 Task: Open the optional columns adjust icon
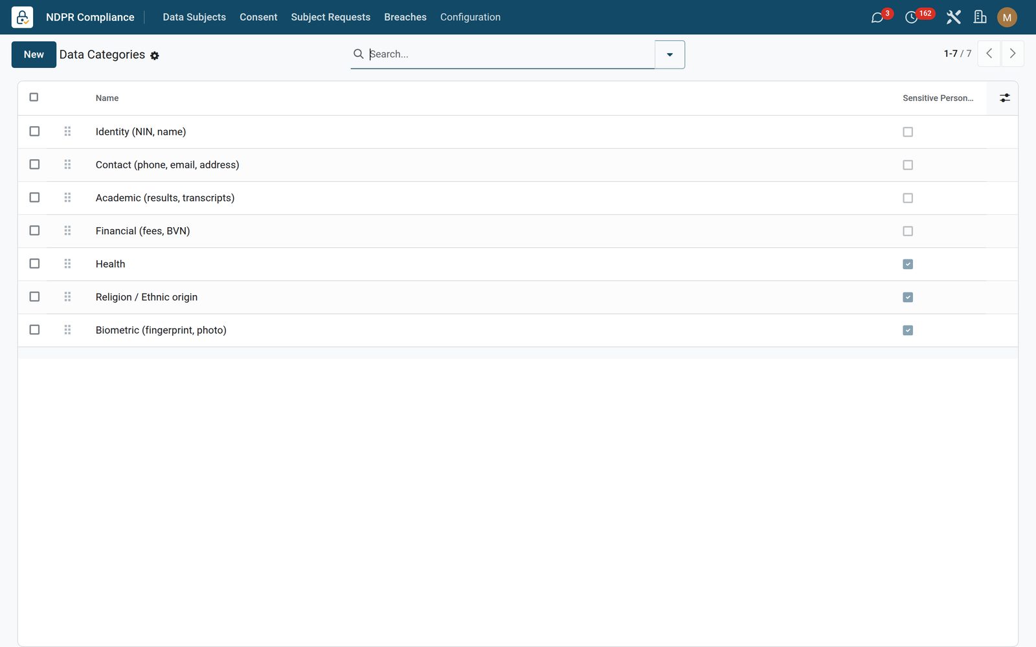point(1004,98)
